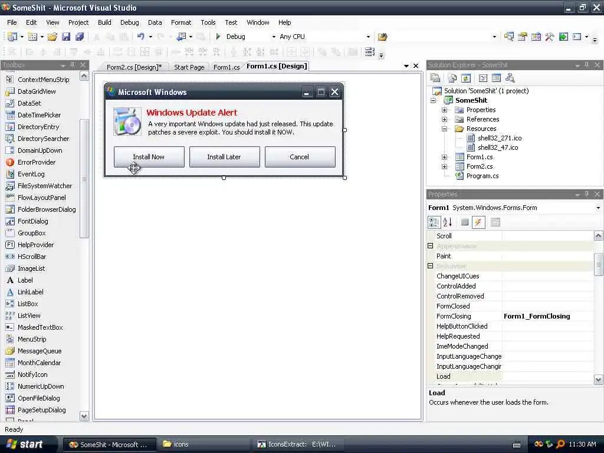Start debugging with the green play icon

pyautogui.click(x=218, y=37)
